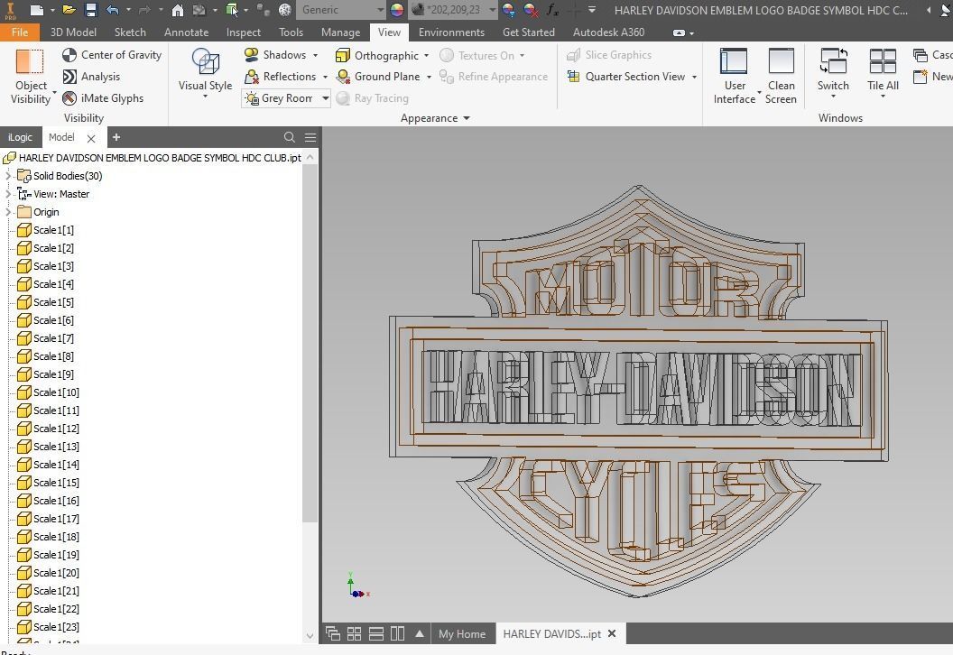Switch to the iLogic browser tab
Screen dimensions: 953x655
coord(20,137)
